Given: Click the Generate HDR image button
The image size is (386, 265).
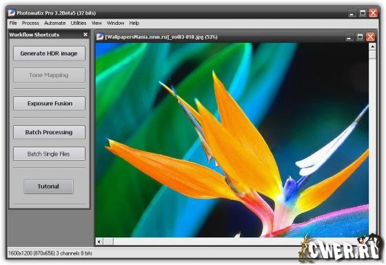Looking at the screenshot, I should coord(49,54).
